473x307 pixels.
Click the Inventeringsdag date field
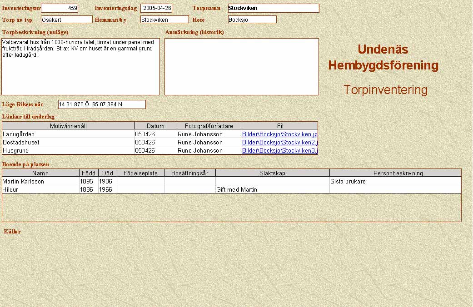156,8
